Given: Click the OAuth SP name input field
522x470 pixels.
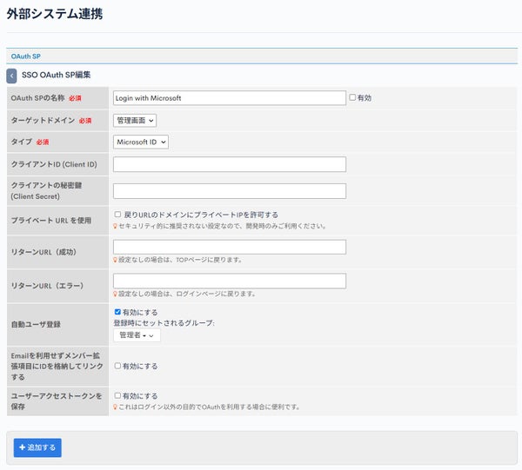Looking at the screenshot, I should (x=230, y=98).
